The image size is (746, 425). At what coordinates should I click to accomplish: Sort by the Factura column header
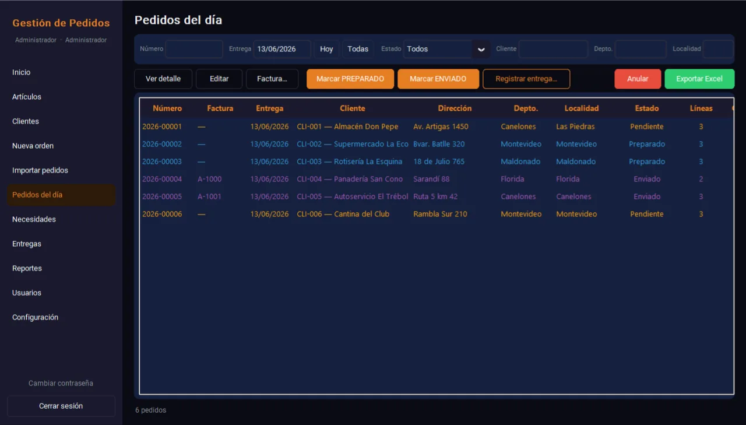click(x=220, y=108)
